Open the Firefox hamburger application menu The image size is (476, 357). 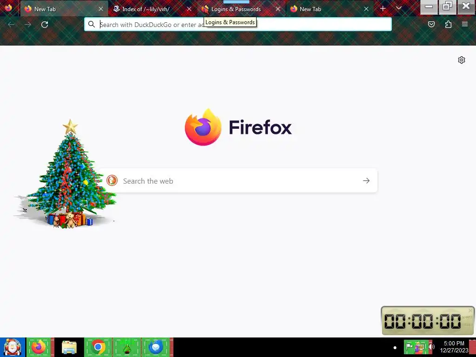[465, 24]
